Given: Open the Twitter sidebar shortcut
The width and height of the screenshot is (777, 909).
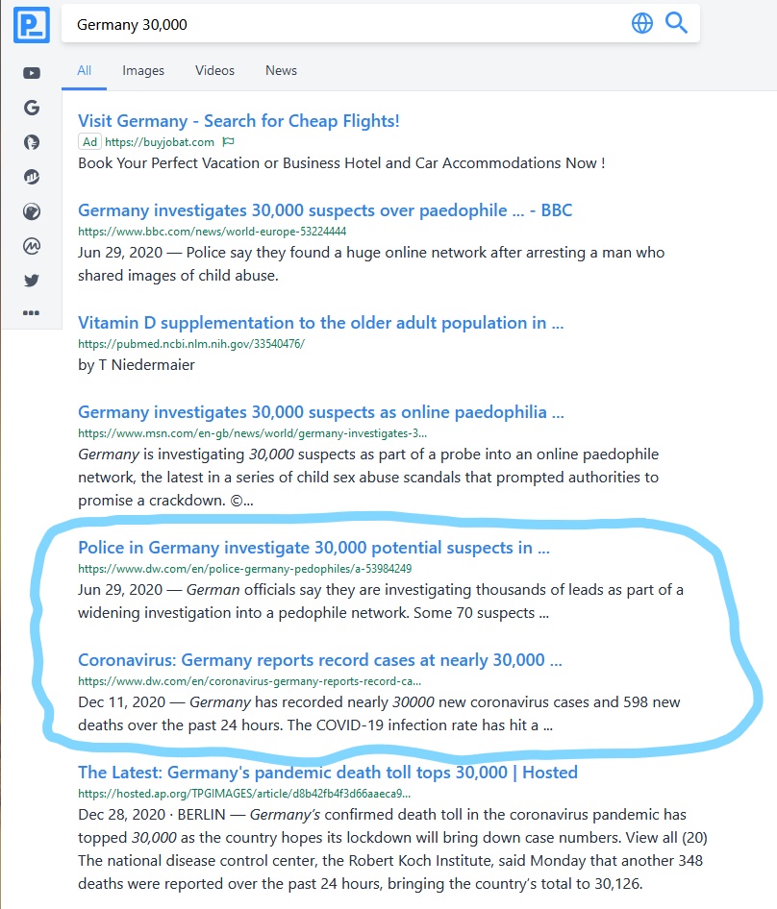Looking at the screenshot, I should [32, 281].
